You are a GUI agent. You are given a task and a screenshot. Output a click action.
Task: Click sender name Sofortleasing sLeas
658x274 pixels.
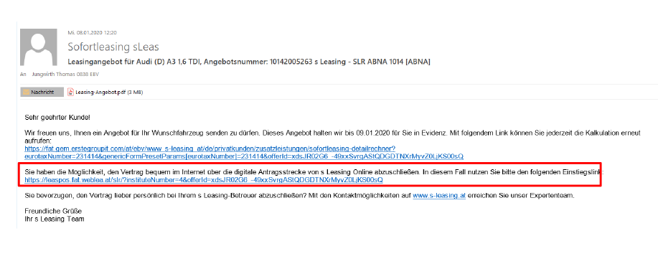(113, 47)
